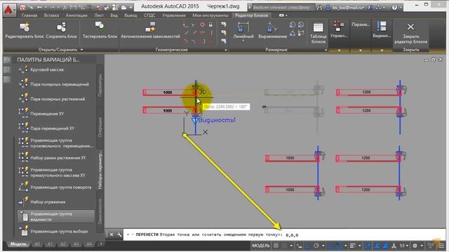Open the Вставка ribbon tab
The width and height of the screenshot is (449, 252).
tap(51, 15)
